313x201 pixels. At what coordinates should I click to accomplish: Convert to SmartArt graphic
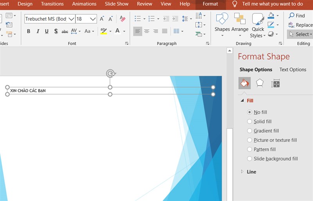200,34
